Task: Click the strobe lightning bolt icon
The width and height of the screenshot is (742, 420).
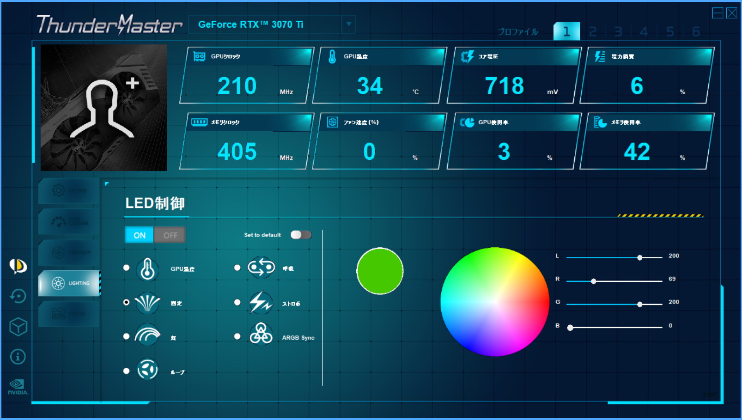Action: tap(261, 302)
